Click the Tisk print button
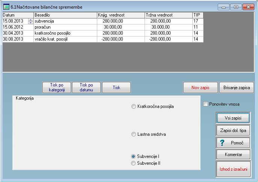 (x=116, y=88)
